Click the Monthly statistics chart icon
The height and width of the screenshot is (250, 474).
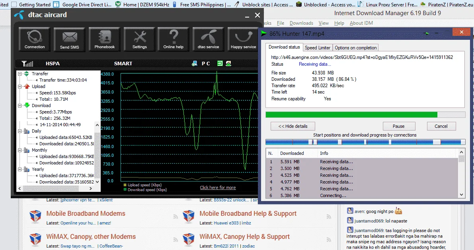pos(27,150)
